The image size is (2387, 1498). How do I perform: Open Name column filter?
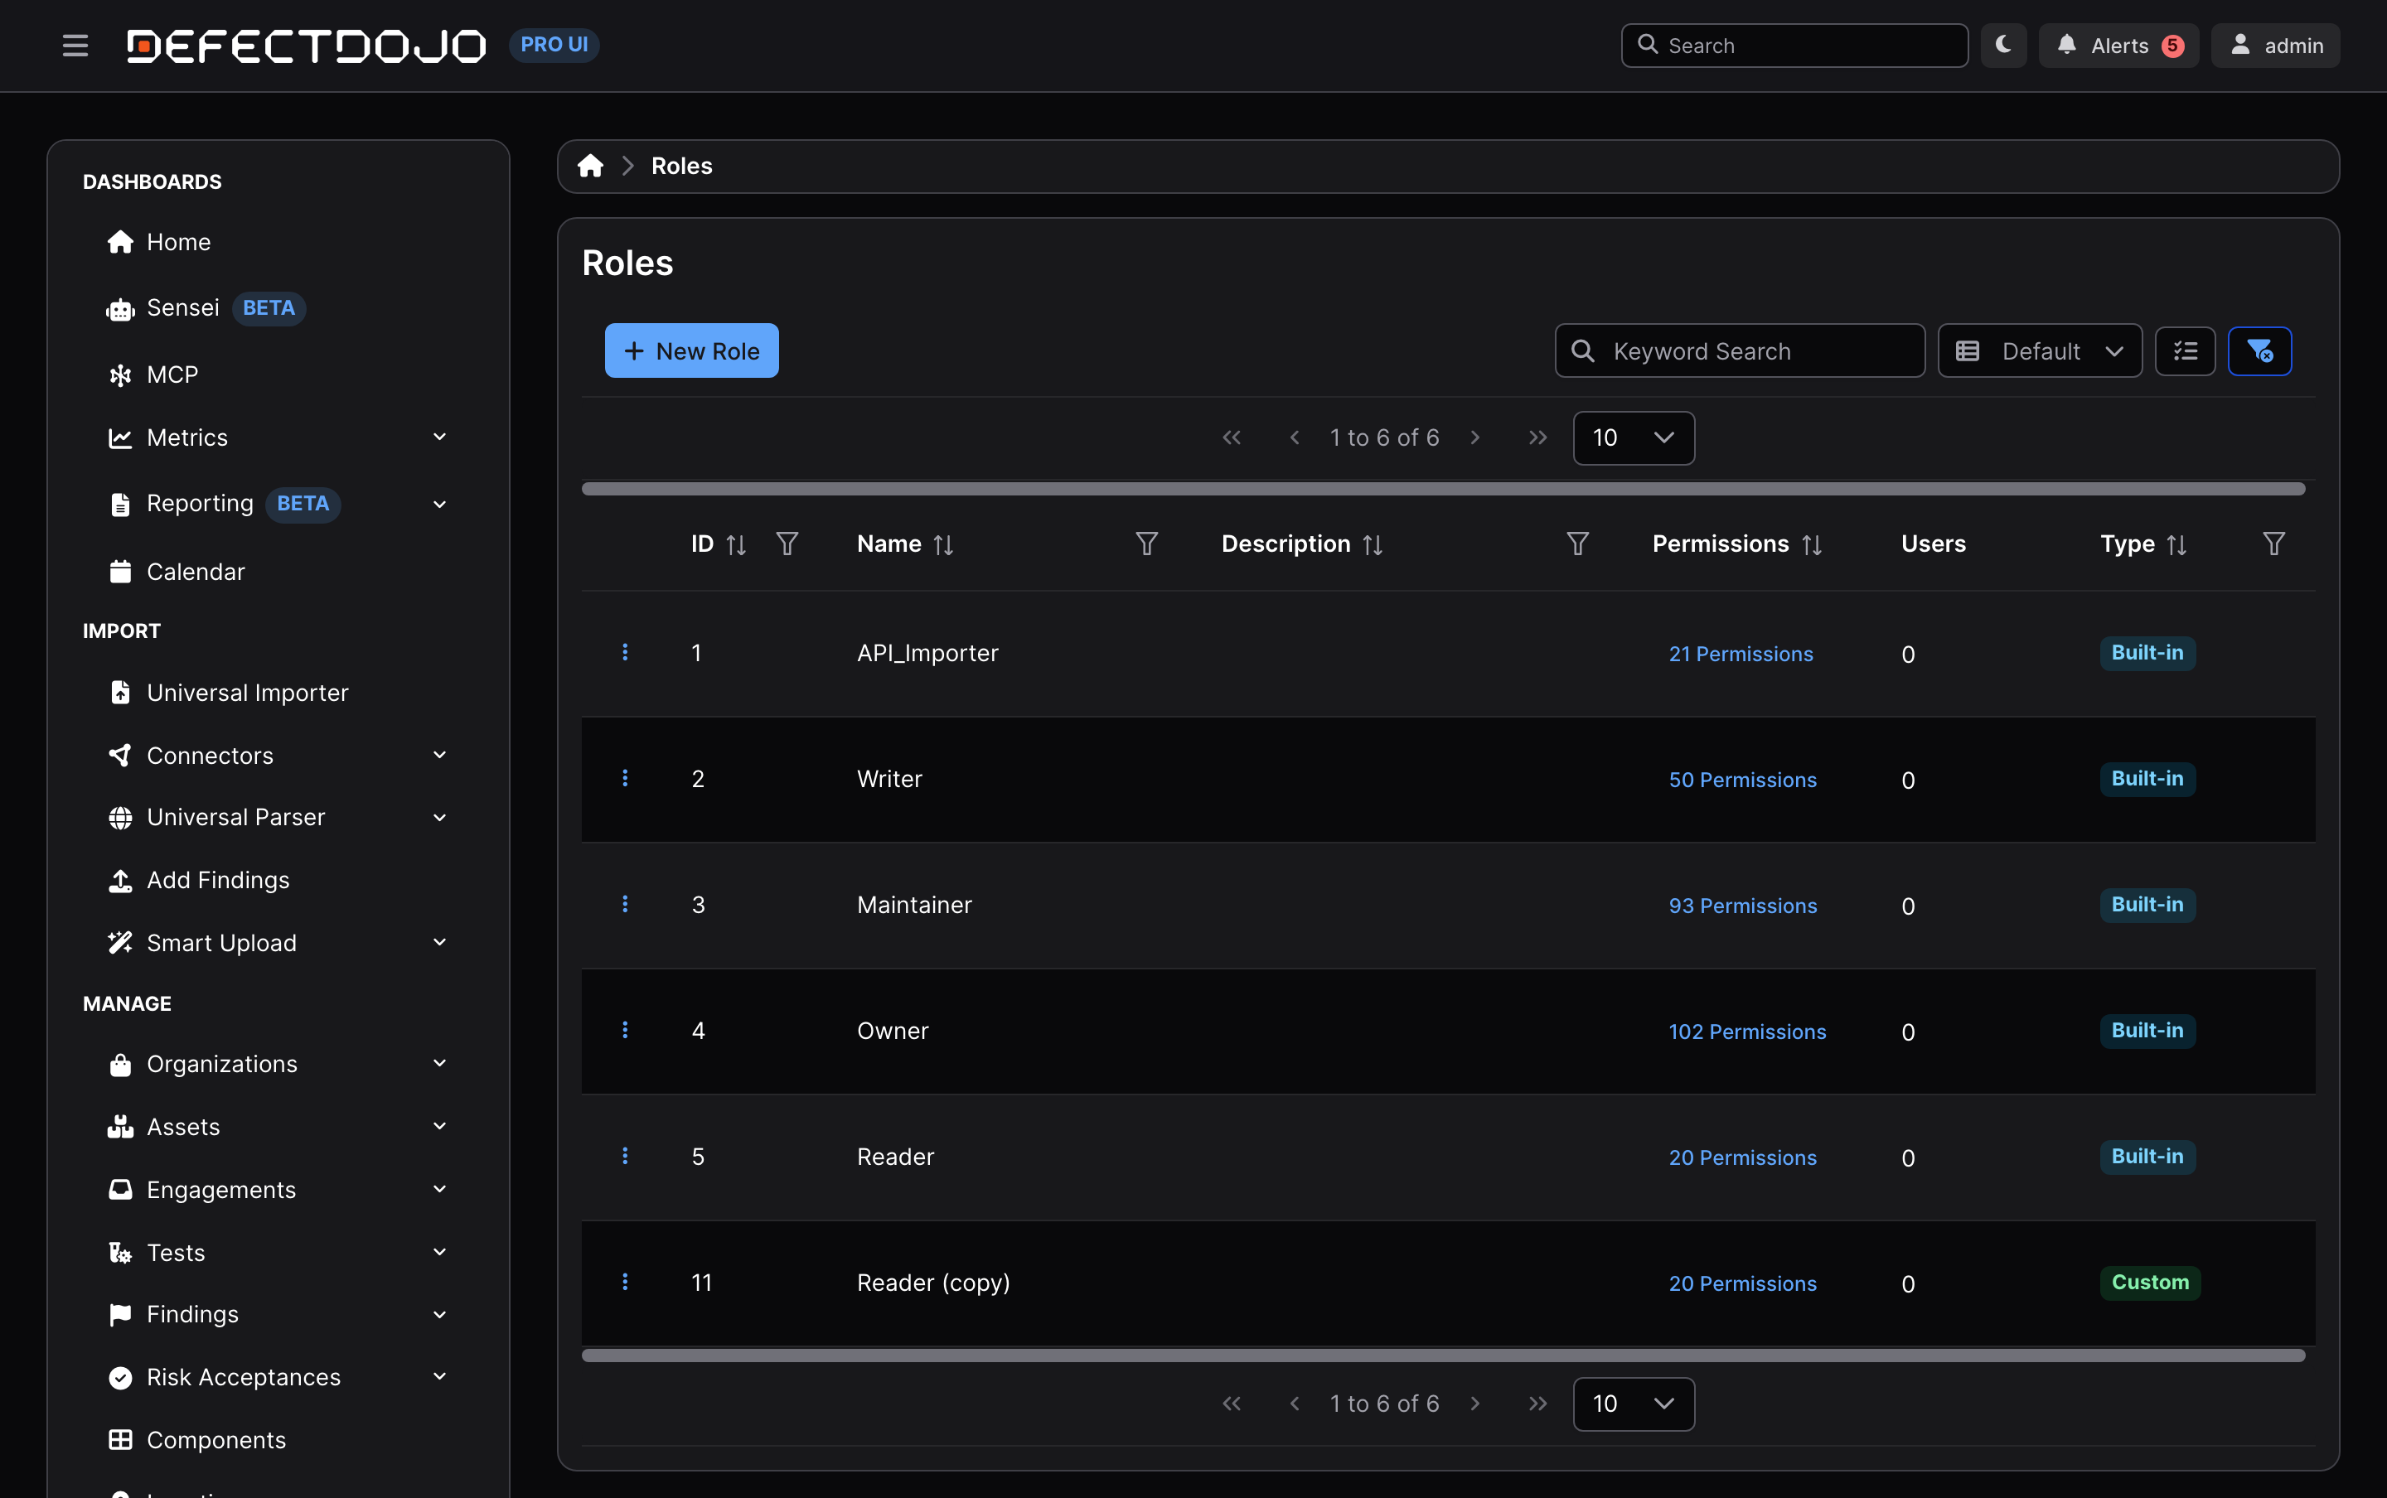pos(1146,544)
